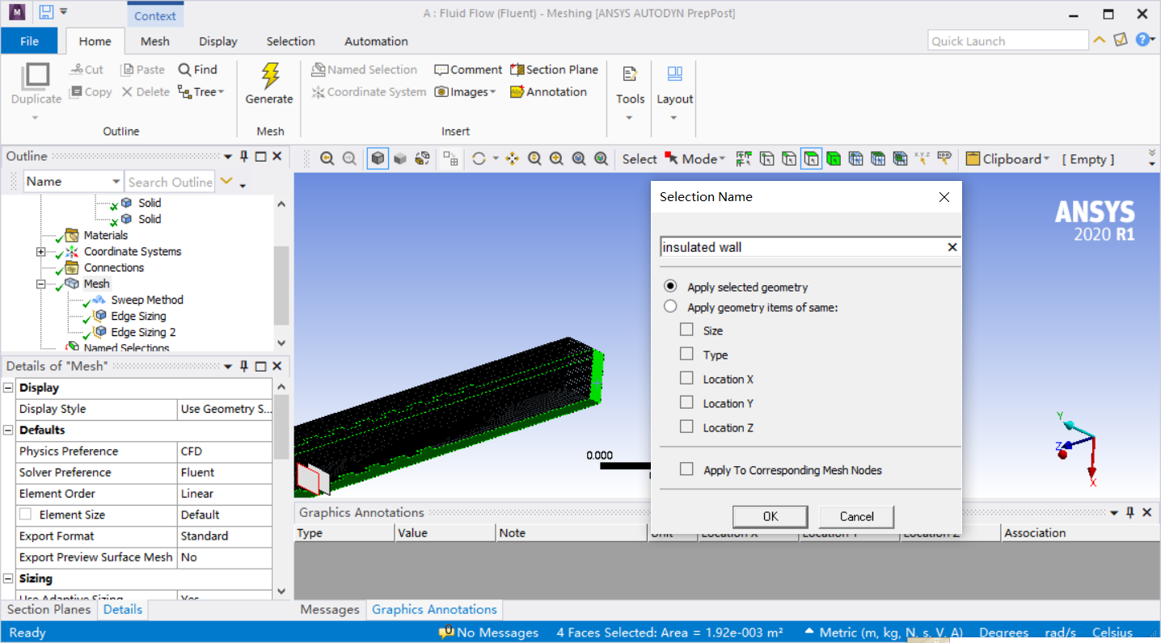
Task: Click the XYZ coordinate display icon
Action: [922, 159]
